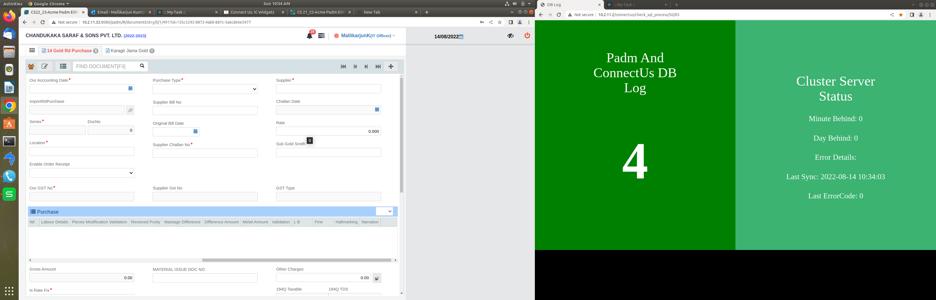Reload page in DB Log window
The height and width of the screenshot is (300, 936).
[559, 15]
